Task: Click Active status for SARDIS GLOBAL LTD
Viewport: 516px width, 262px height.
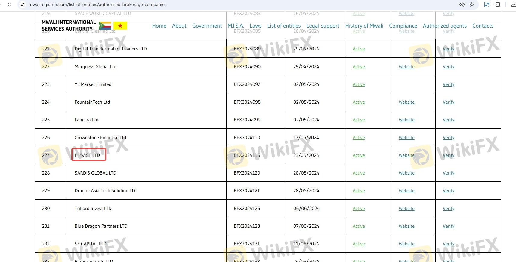Action: [x=359, y=173]
